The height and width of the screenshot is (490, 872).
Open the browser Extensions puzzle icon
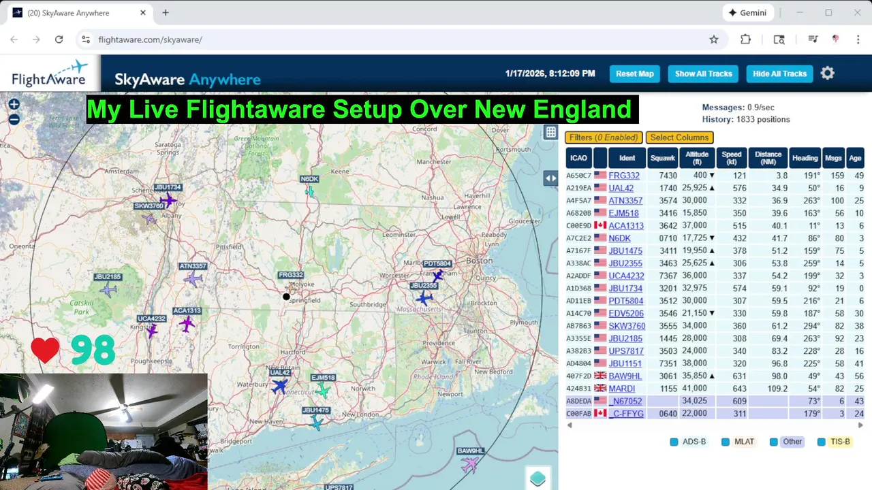(745, 39)
